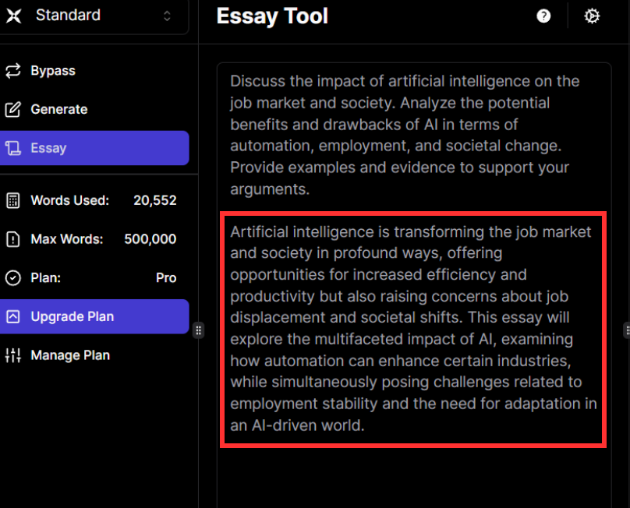Click the X logo icon at top left

13,16
